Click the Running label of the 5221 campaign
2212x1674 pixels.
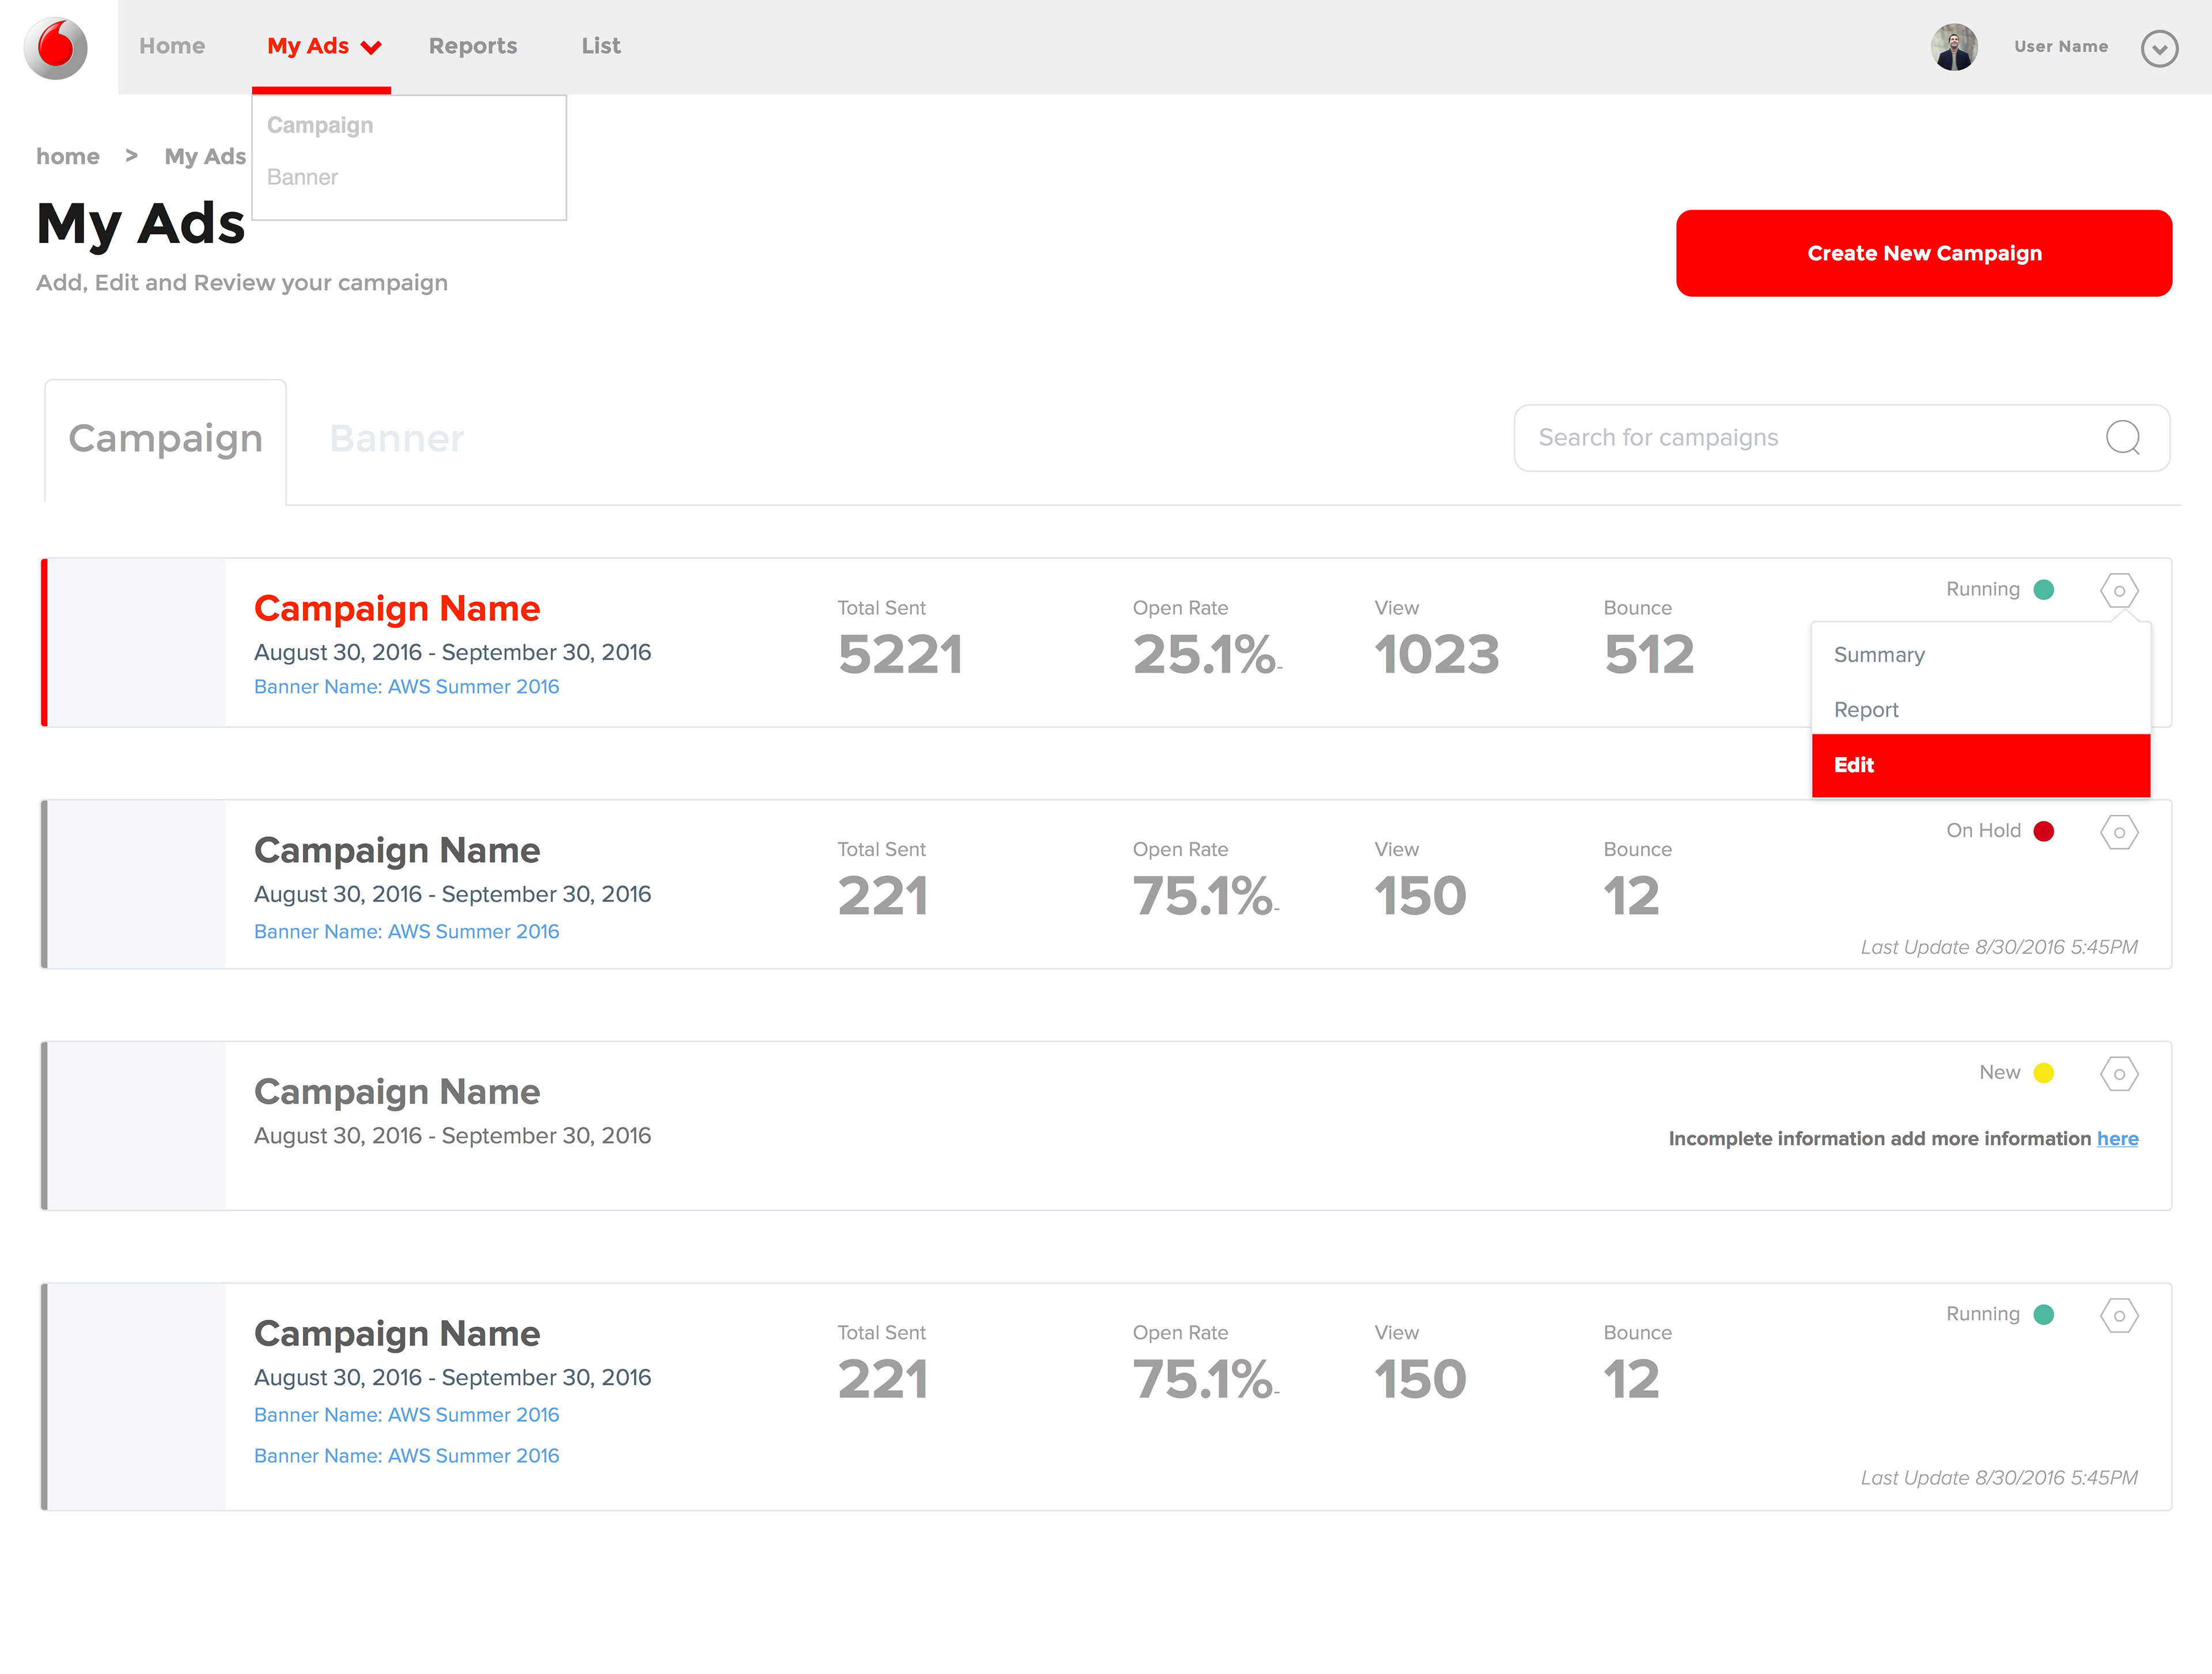click(1982, 590)
